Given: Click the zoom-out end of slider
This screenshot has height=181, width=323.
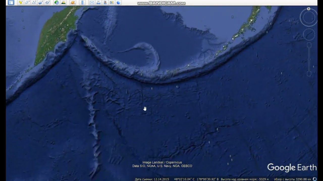Looking at the screenshot, I should (309, 74).
